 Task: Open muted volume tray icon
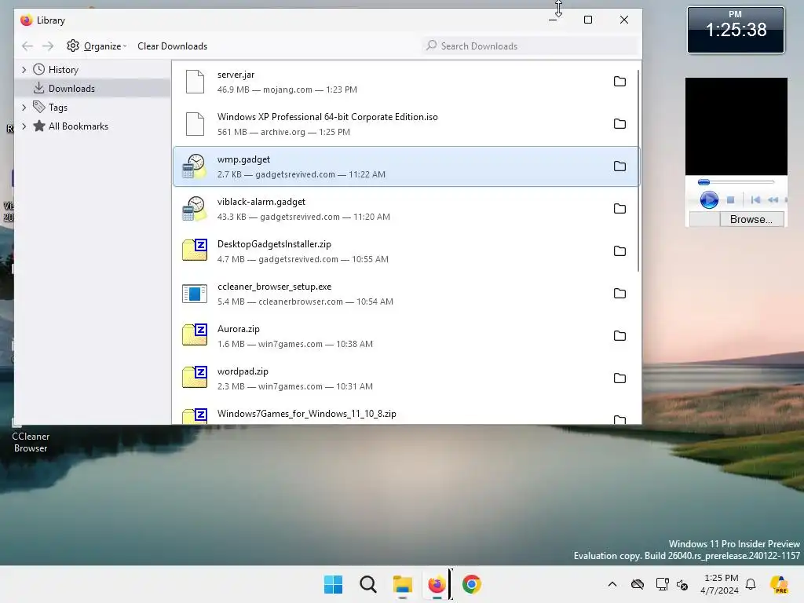(682, 584)
